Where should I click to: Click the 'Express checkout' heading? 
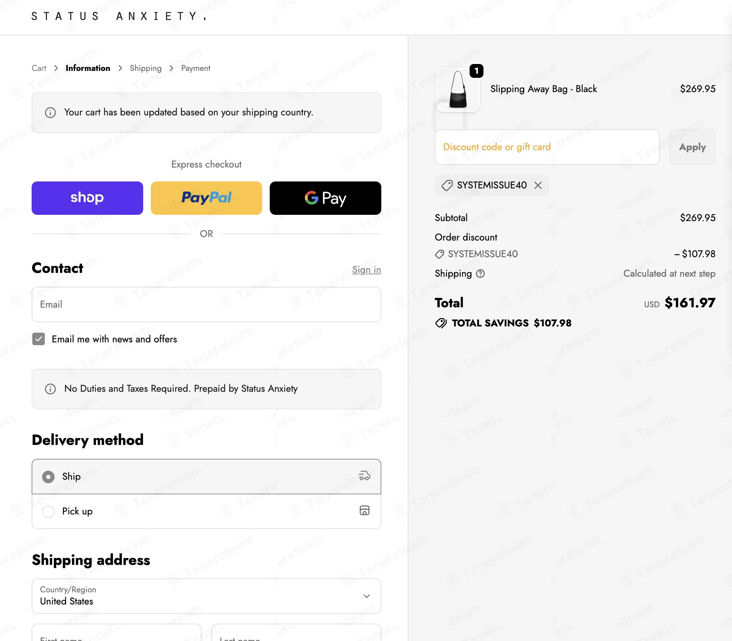point(206,164)
